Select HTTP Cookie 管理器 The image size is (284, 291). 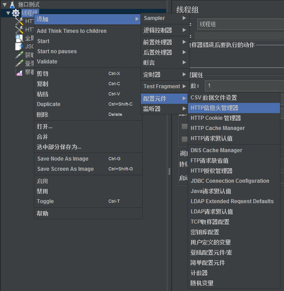(234, 118)
